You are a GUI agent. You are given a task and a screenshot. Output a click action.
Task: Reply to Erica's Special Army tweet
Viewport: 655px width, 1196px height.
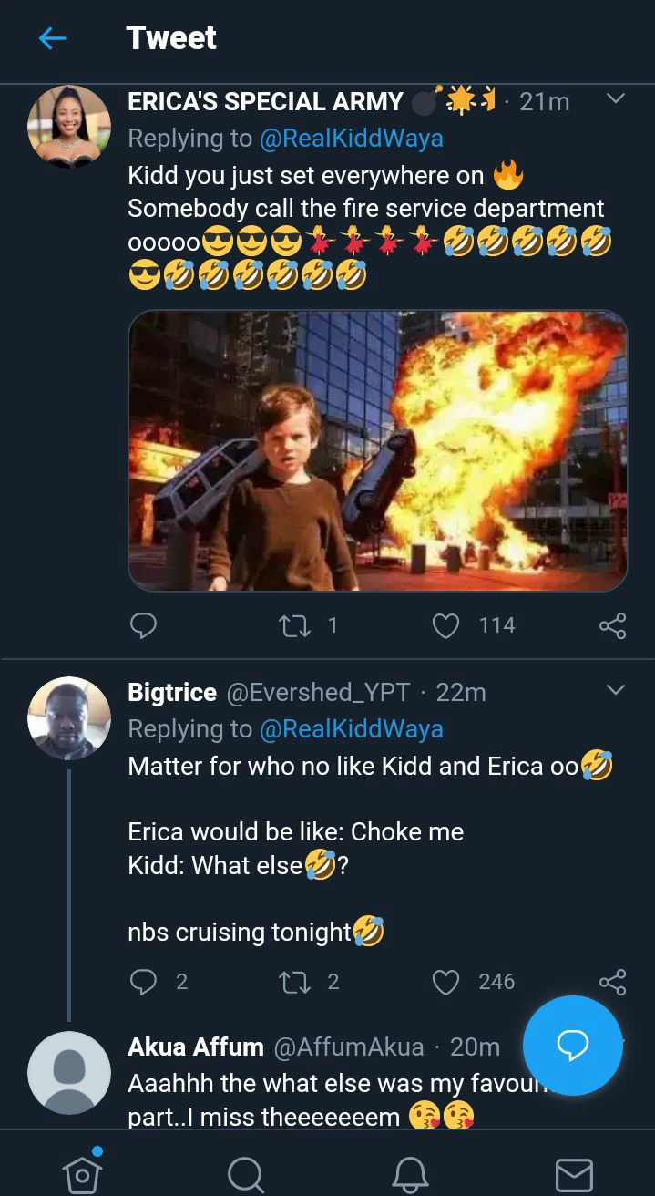pos(143,625)
